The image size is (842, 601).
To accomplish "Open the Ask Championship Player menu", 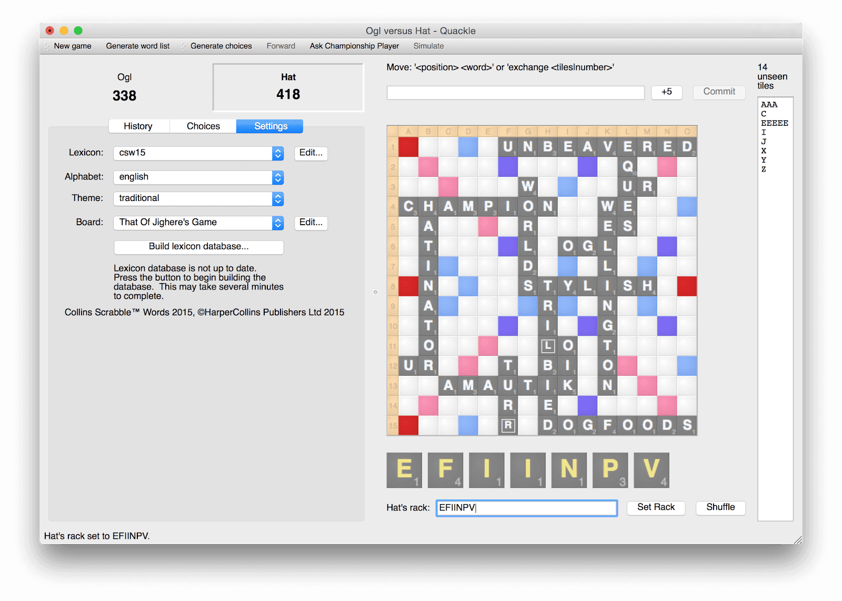I will (x=354, y=46).
